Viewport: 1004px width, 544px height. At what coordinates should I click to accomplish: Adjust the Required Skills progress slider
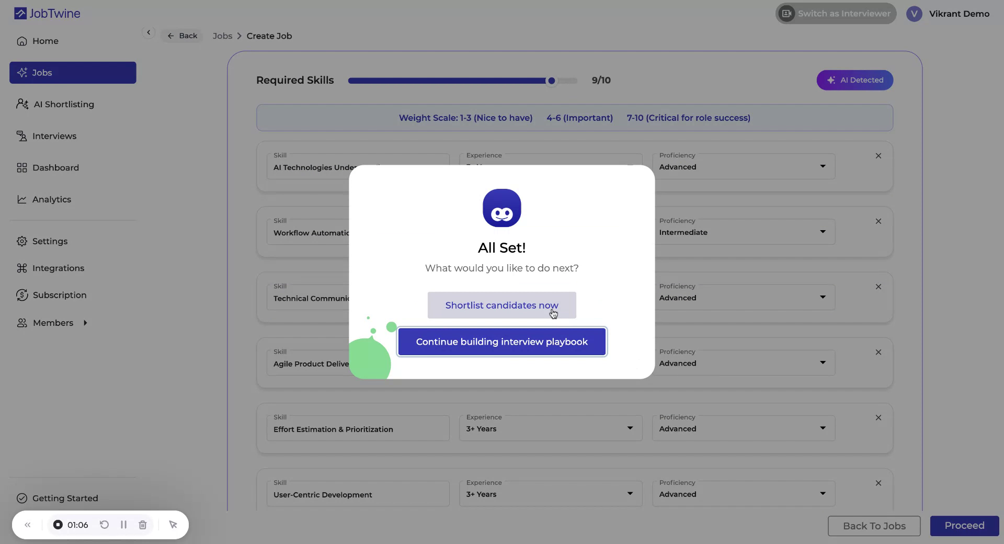coord(551,81)
